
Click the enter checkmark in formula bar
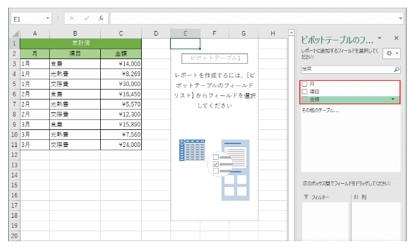tap(87, 18)
